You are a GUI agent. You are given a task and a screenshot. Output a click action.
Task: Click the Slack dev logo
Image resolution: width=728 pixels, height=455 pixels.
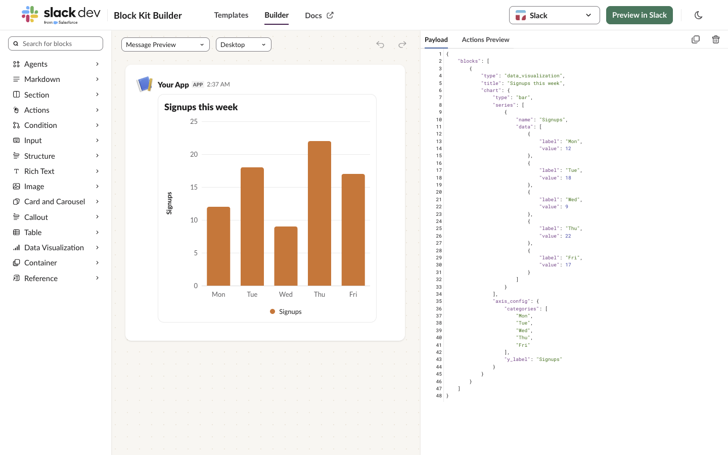61,15
